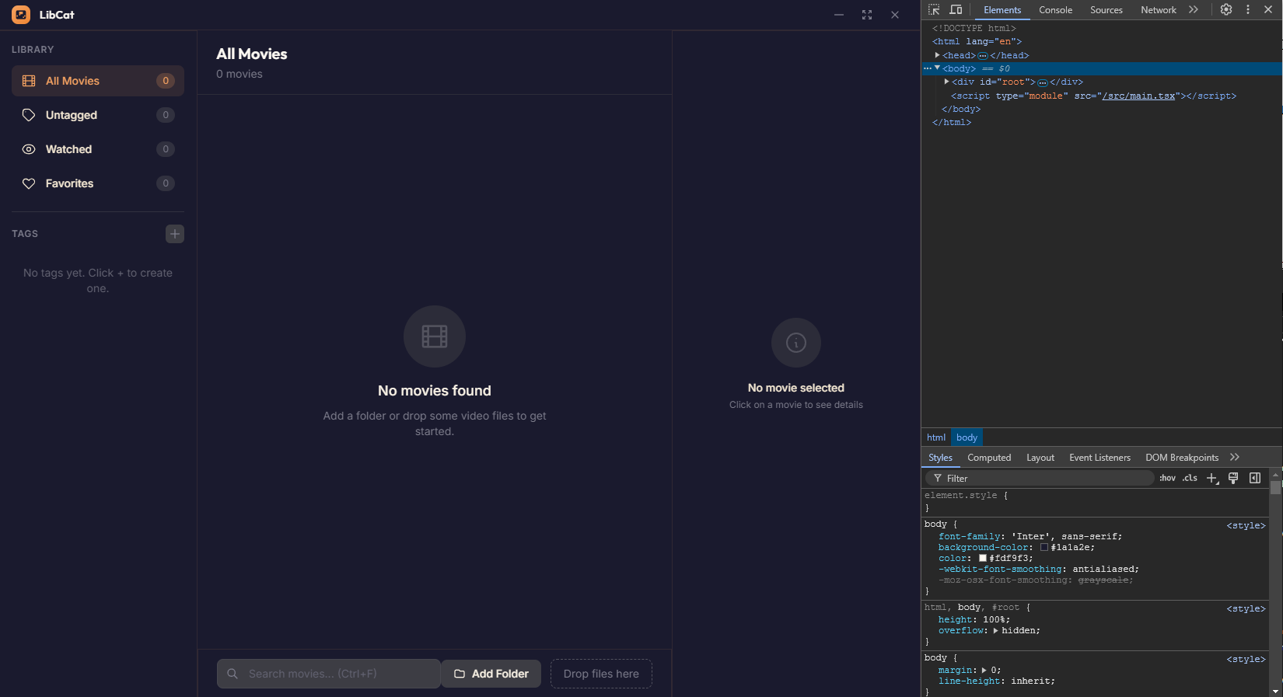Open the Favorites heart category

[x=97, y=183]
